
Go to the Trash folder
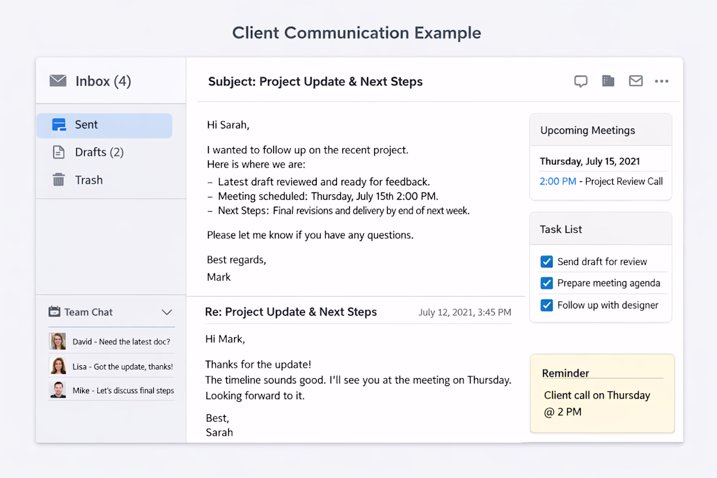[78, 180]
